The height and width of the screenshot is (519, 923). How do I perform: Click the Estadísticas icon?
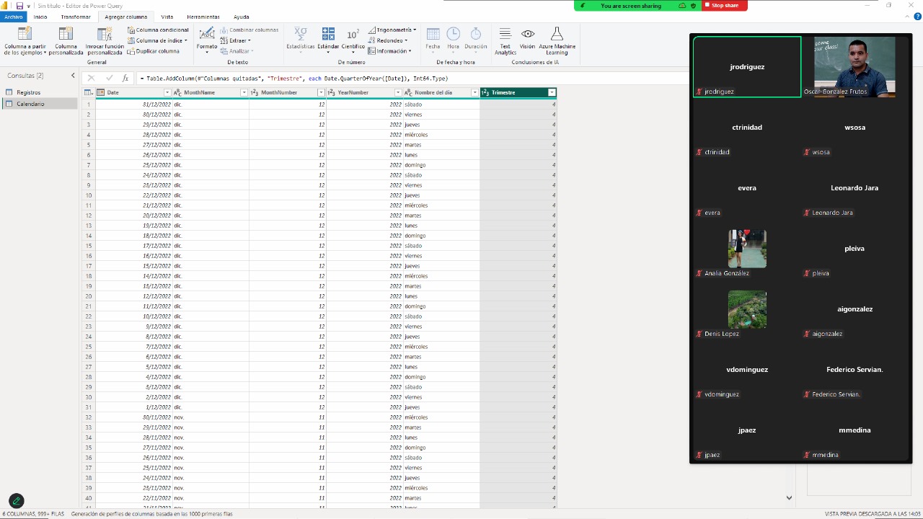pyautogui.click(x=301, y=35)
